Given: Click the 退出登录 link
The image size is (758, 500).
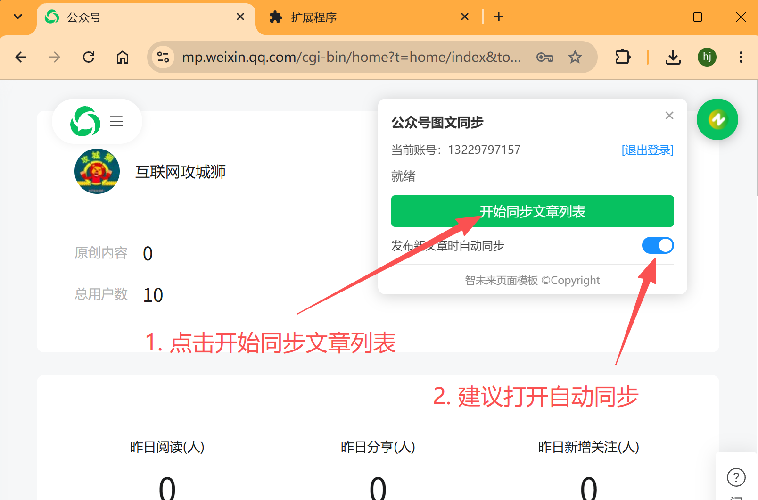Looking at the screenshot, I should click(648, 150).
